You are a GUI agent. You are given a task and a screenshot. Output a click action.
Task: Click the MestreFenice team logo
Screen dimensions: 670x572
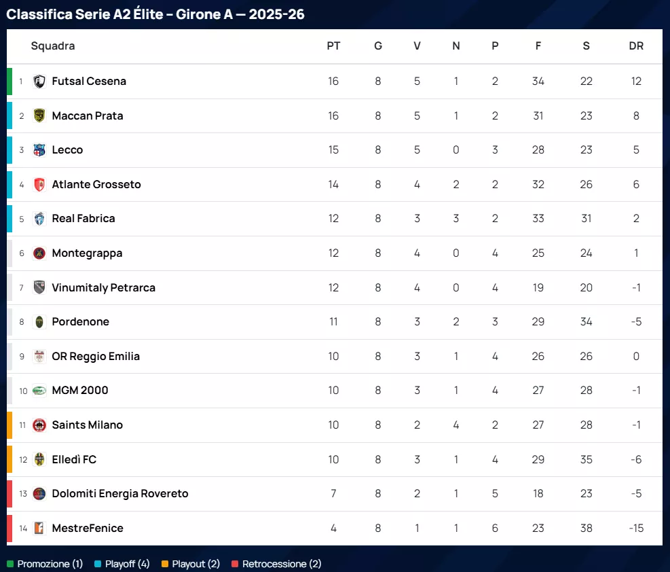39,528
